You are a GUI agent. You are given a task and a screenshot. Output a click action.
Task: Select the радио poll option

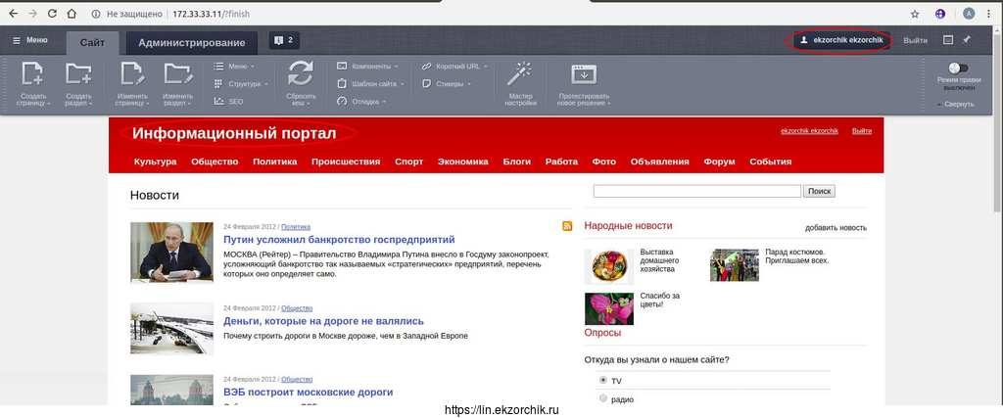[603, 398]
